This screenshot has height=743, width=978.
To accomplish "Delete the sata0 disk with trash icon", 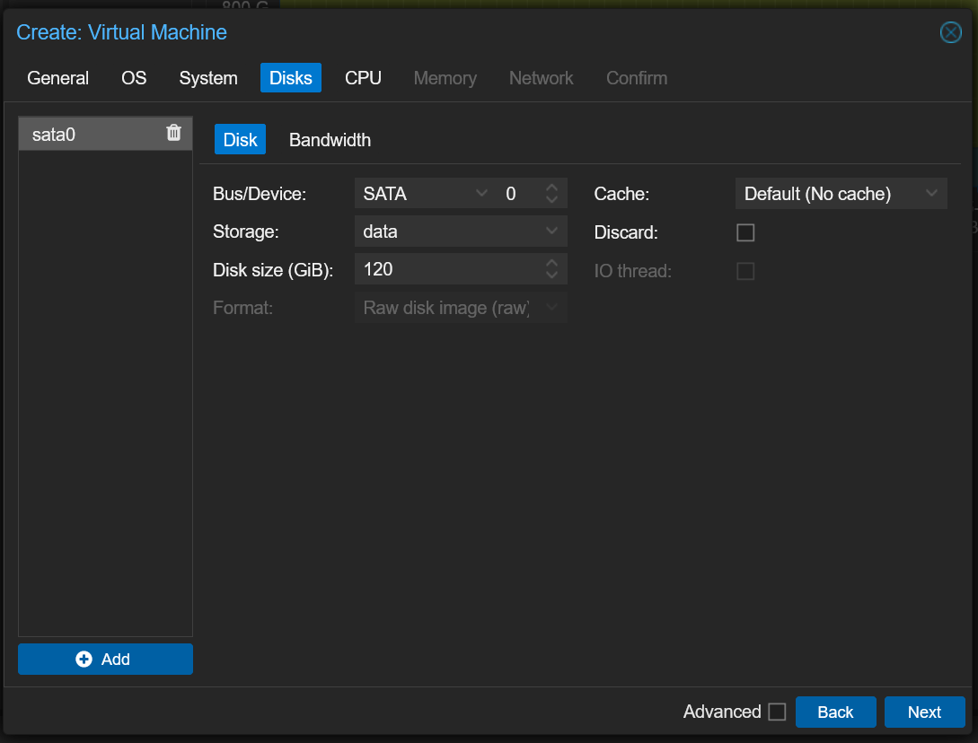I will (174, 133).
